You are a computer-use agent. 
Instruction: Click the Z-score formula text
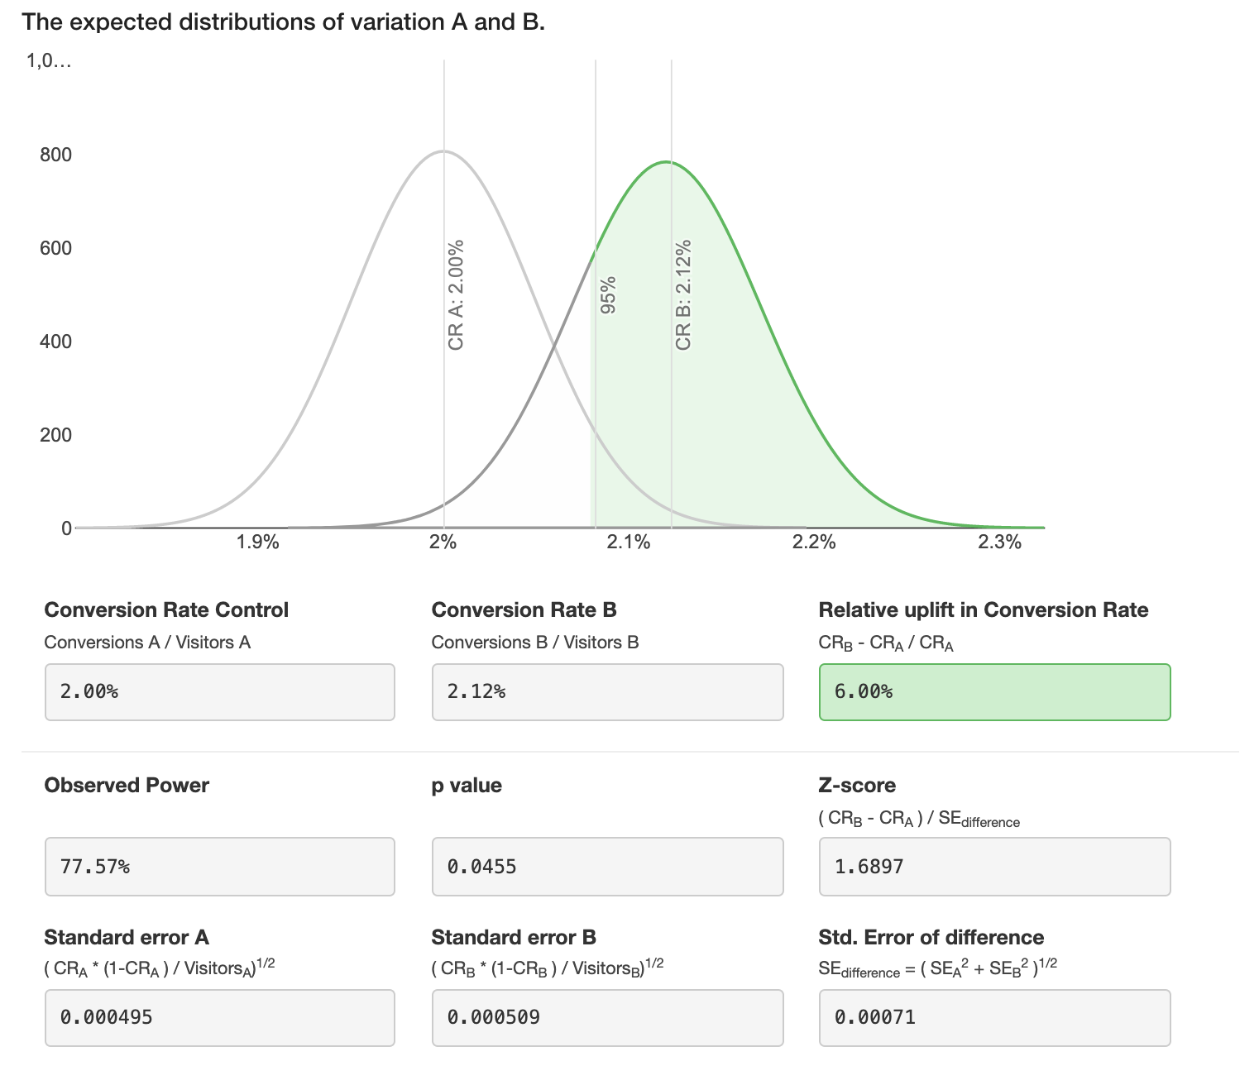point(918,820)
